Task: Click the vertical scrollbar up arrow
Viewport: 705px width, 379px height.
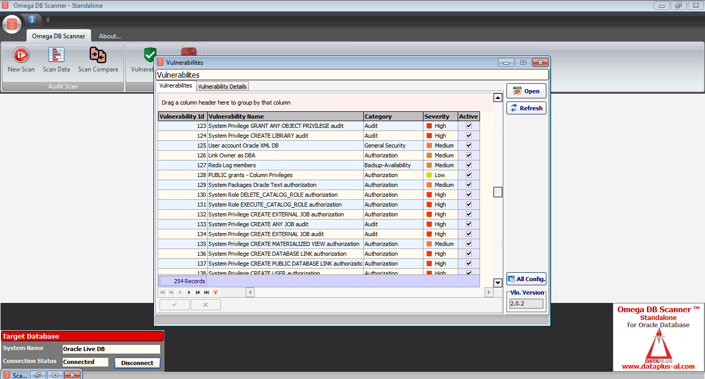Action: 498,97
